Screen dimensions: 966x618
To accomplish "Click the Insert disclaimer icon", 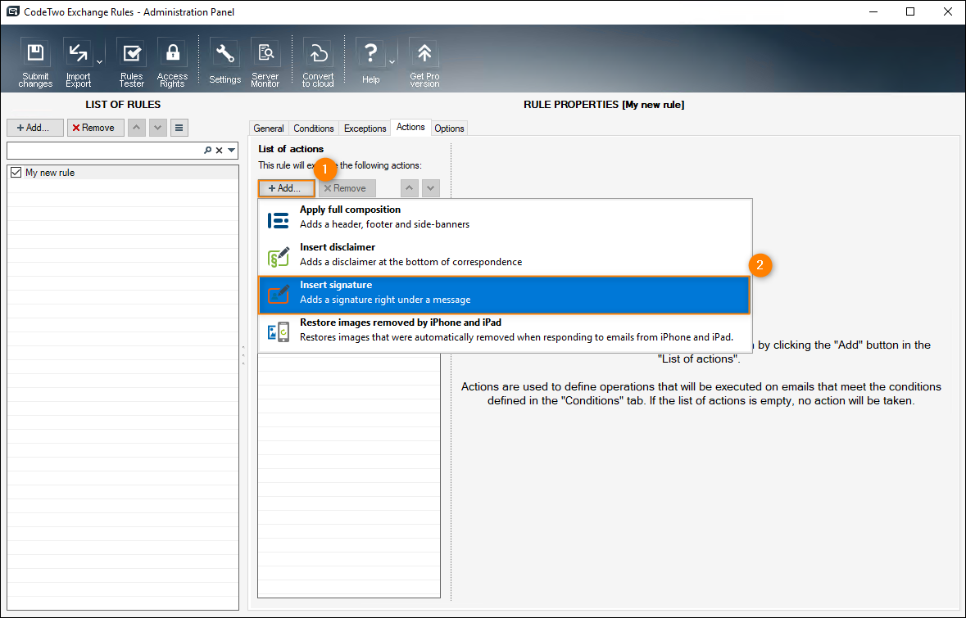I will [278, 257].
